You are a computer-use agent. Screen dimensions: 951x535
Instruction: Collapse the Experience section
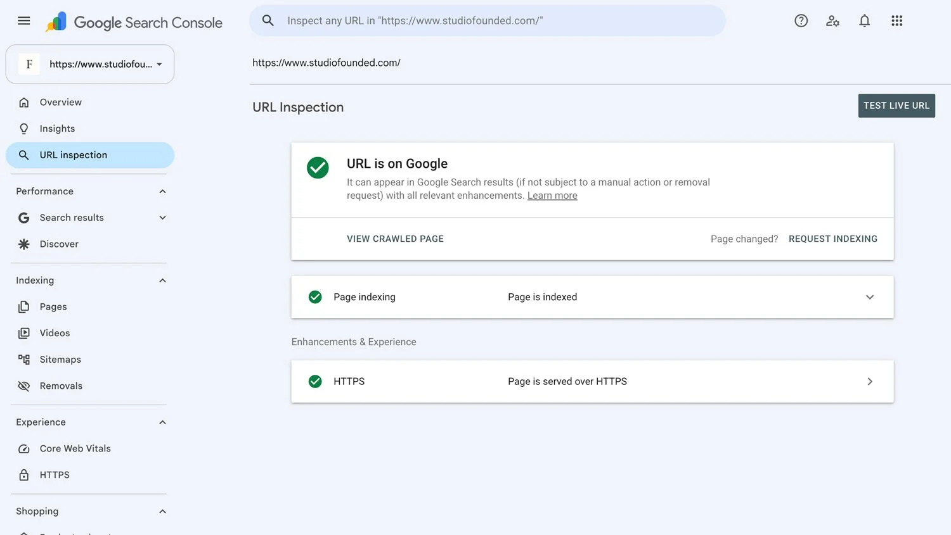pos(162,422)
